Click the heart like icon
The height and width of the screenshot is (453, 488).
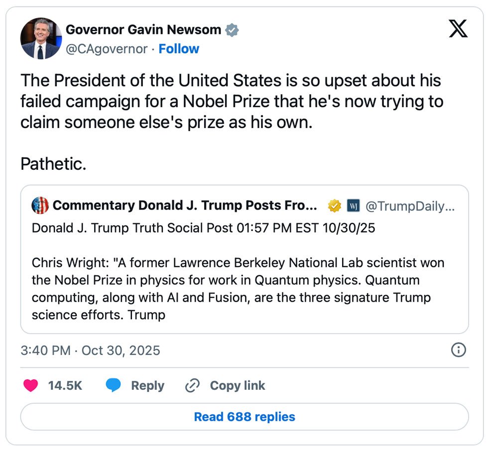31,386
